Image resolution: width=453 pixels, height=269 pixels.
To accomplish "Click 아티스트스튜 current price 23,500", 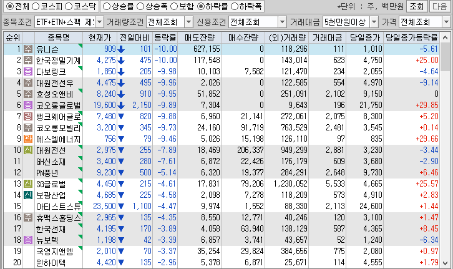I will click(104, 207).
